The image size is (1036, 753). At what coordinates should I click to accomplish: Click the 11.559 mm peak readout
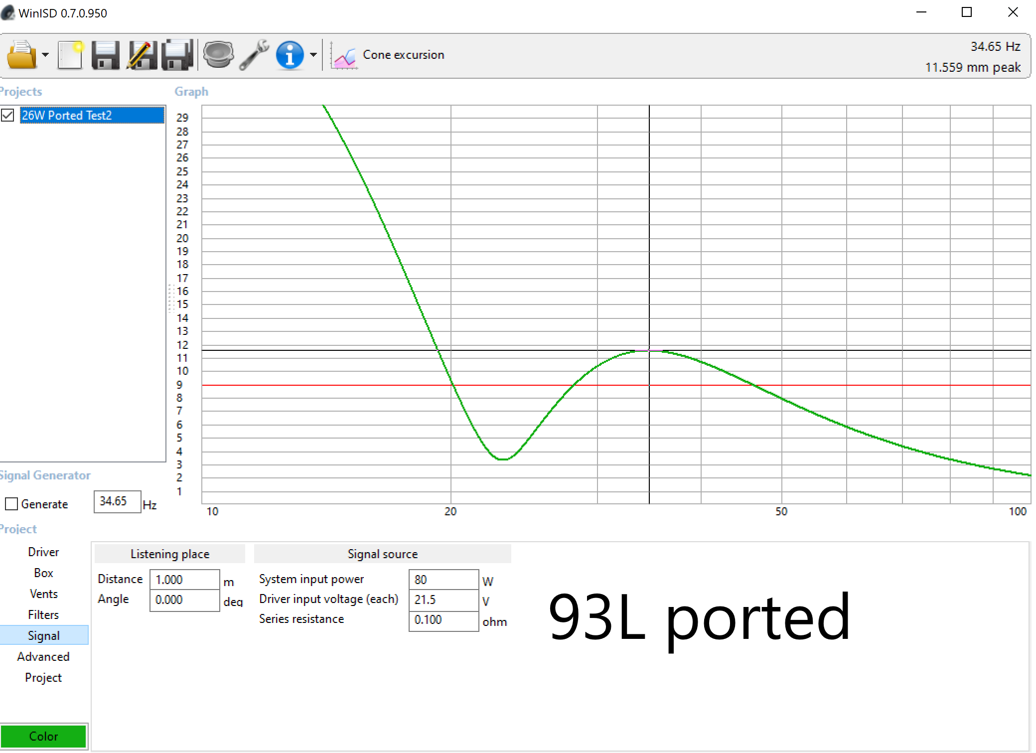pos(973,67)
